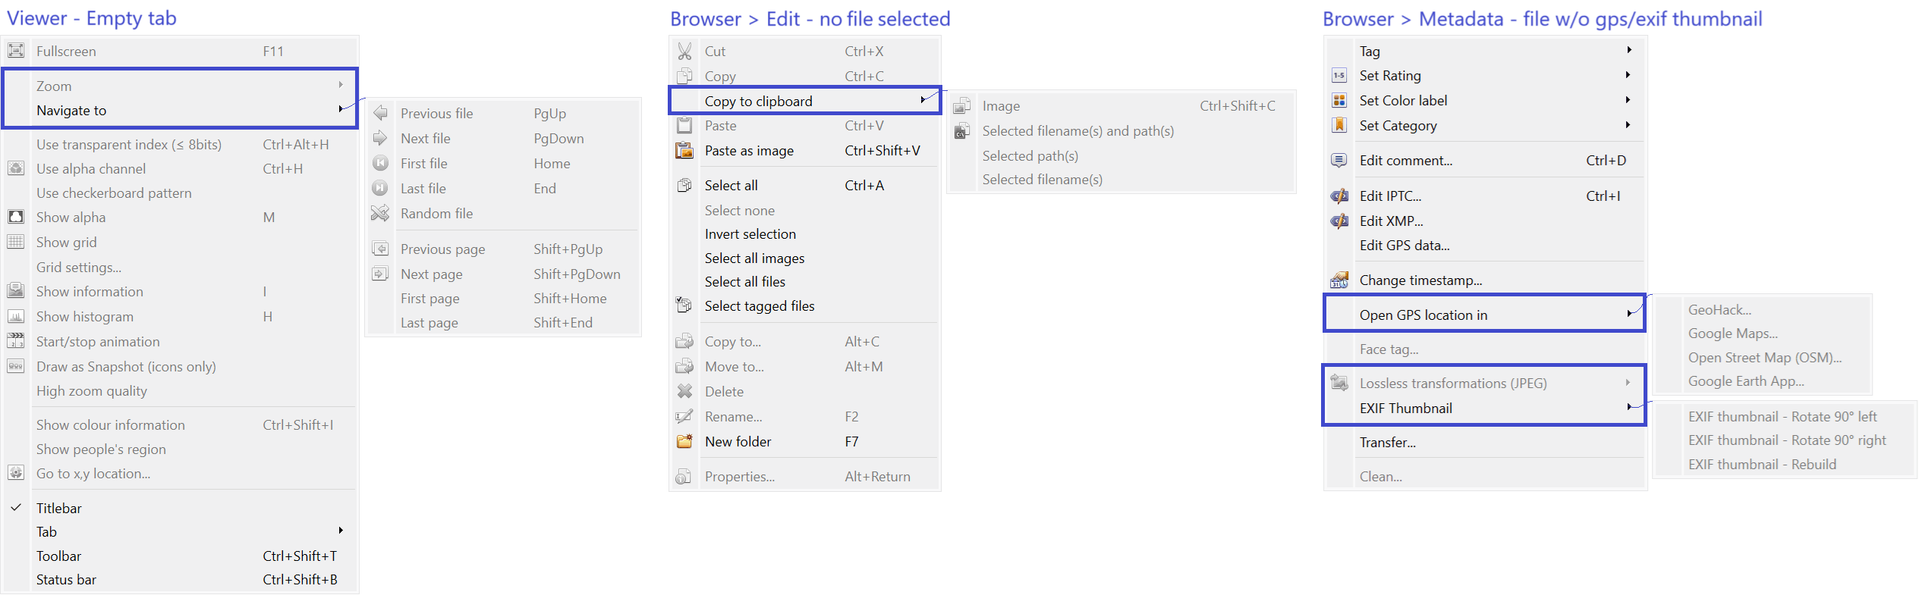The image size is (1919, 595).
Task: Click the New folder icon
Action: coord(684,441)
